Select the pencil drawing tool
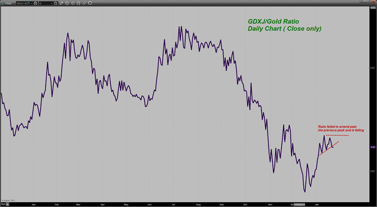Viewport: 377px width, 207px height. coord(61,3)
